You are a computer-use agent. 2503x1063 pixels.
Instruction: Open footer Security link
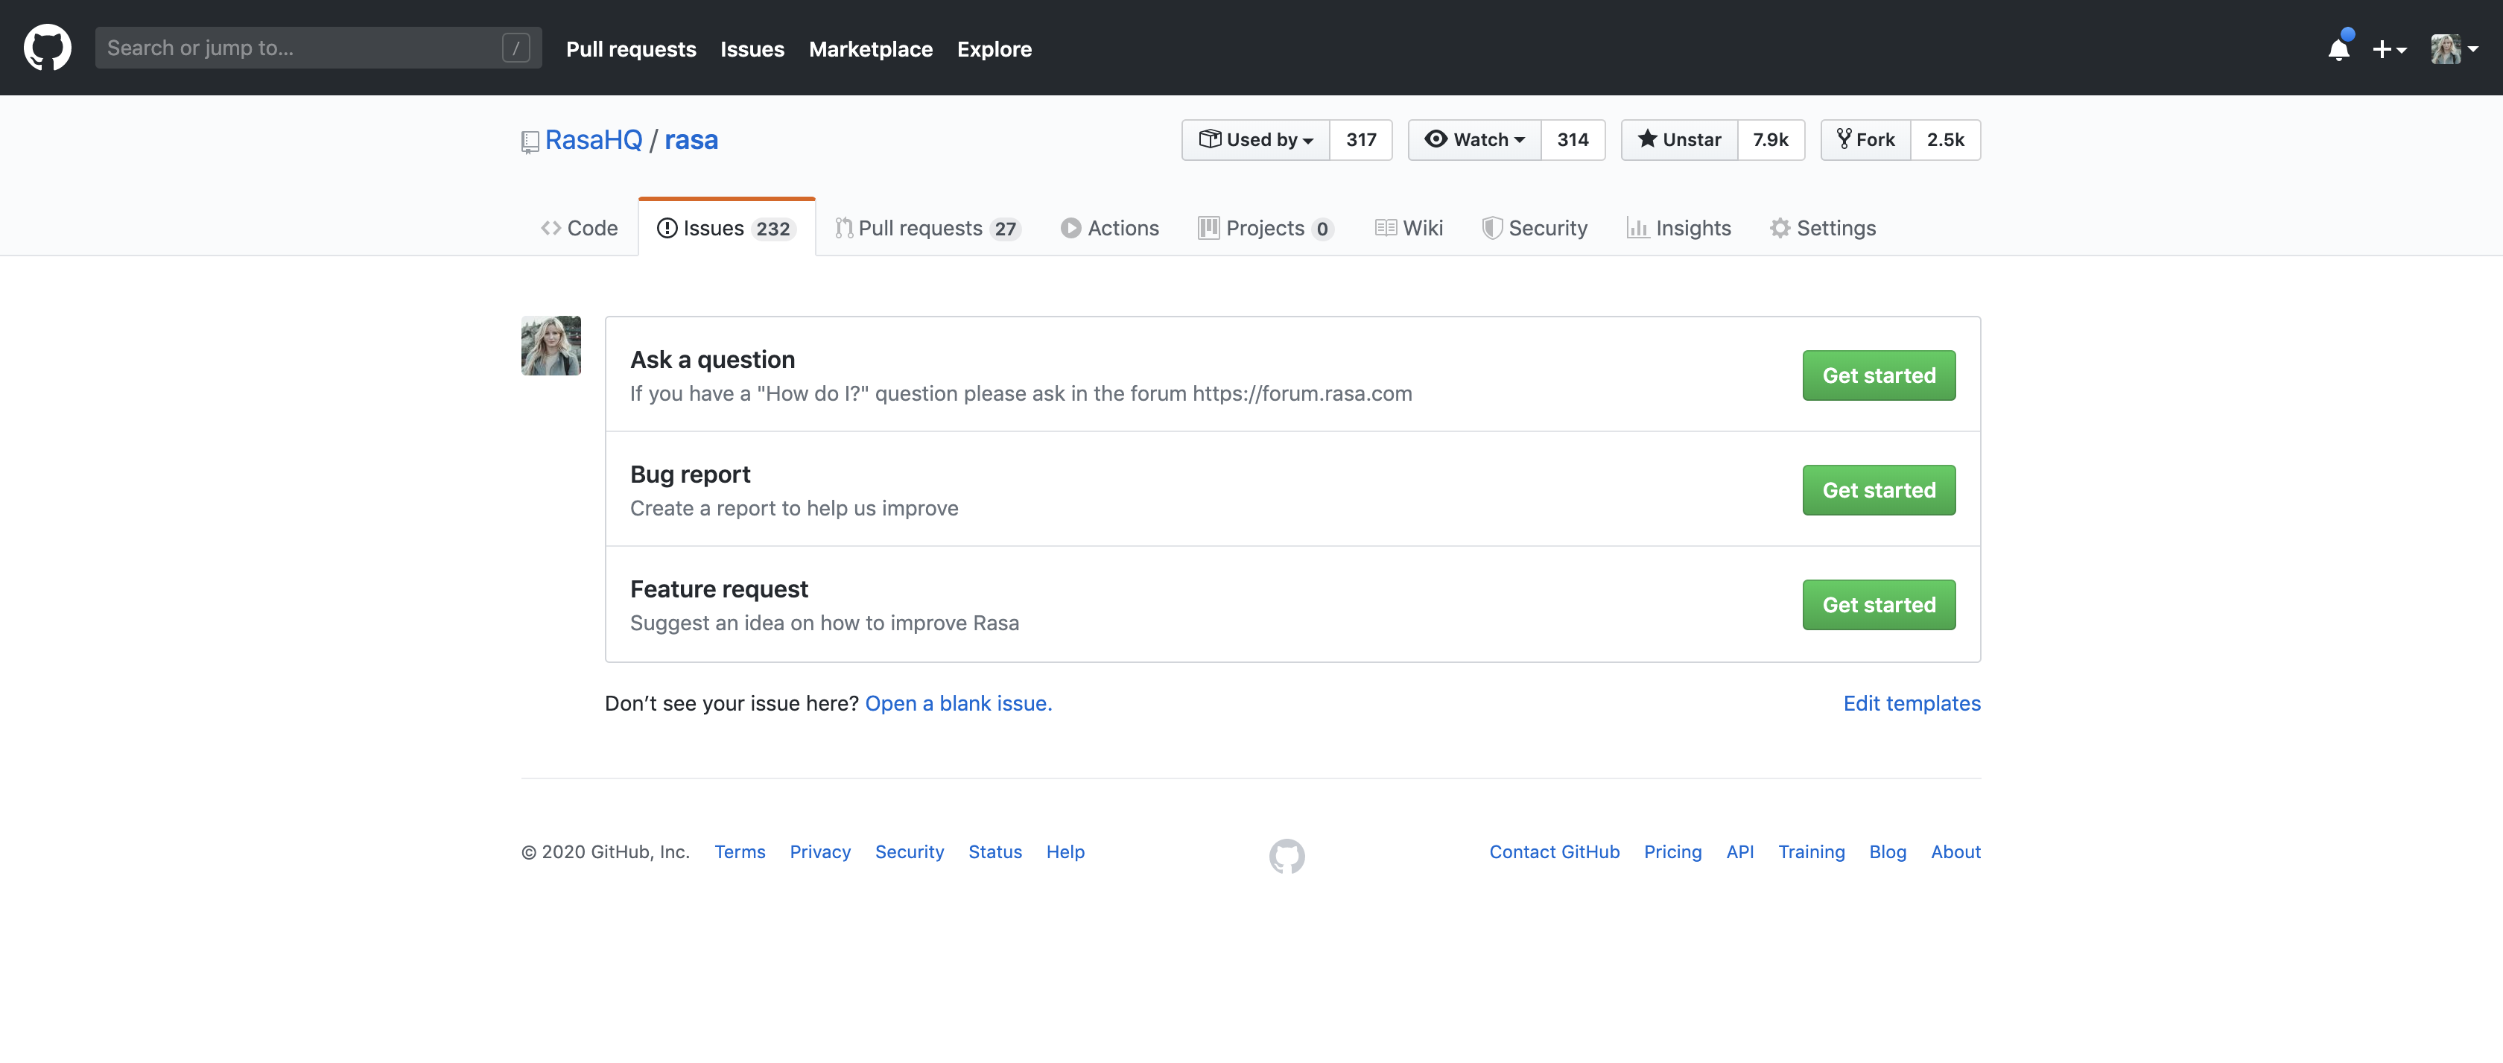[910, 852]
